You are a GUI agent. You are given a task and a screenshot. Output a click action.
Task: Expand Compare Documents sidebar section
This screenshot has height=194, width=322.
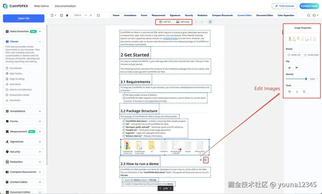coord(23,172)
